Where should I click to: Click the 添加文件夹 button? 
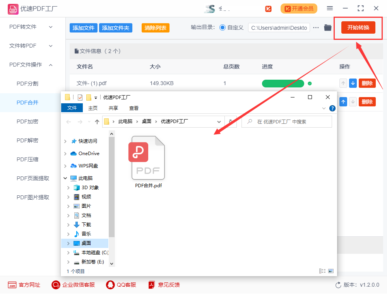[x=115, y=28]
